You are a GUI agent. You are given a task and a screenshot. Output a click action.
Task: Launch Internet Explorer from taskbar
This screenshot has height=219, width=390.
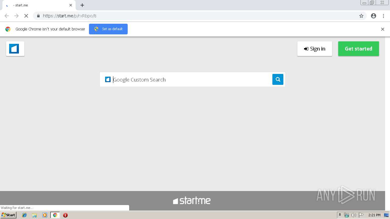(24, 215)
